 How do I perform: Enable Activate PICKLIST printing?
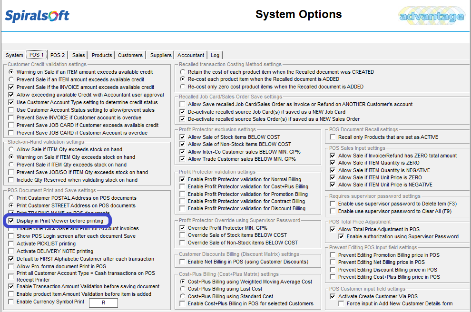coord(11,244)
